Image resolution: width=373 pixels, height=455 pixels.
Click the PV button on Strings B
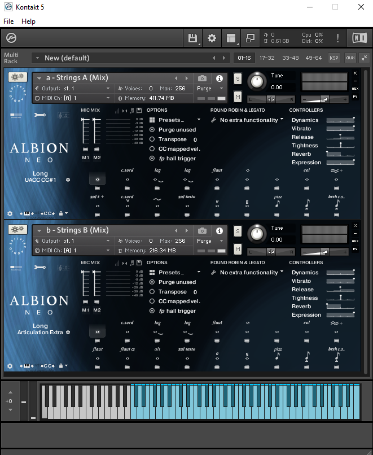click(x=355, y=249)
